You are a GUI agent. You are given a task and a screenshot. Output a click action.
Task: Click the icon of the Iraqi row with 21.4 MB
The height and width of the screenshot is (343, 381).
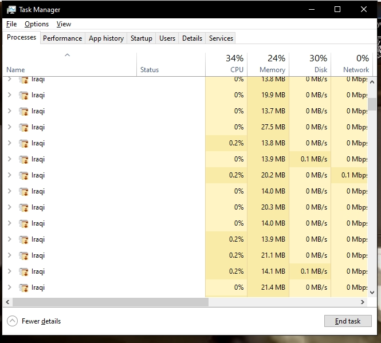(24, 287)
